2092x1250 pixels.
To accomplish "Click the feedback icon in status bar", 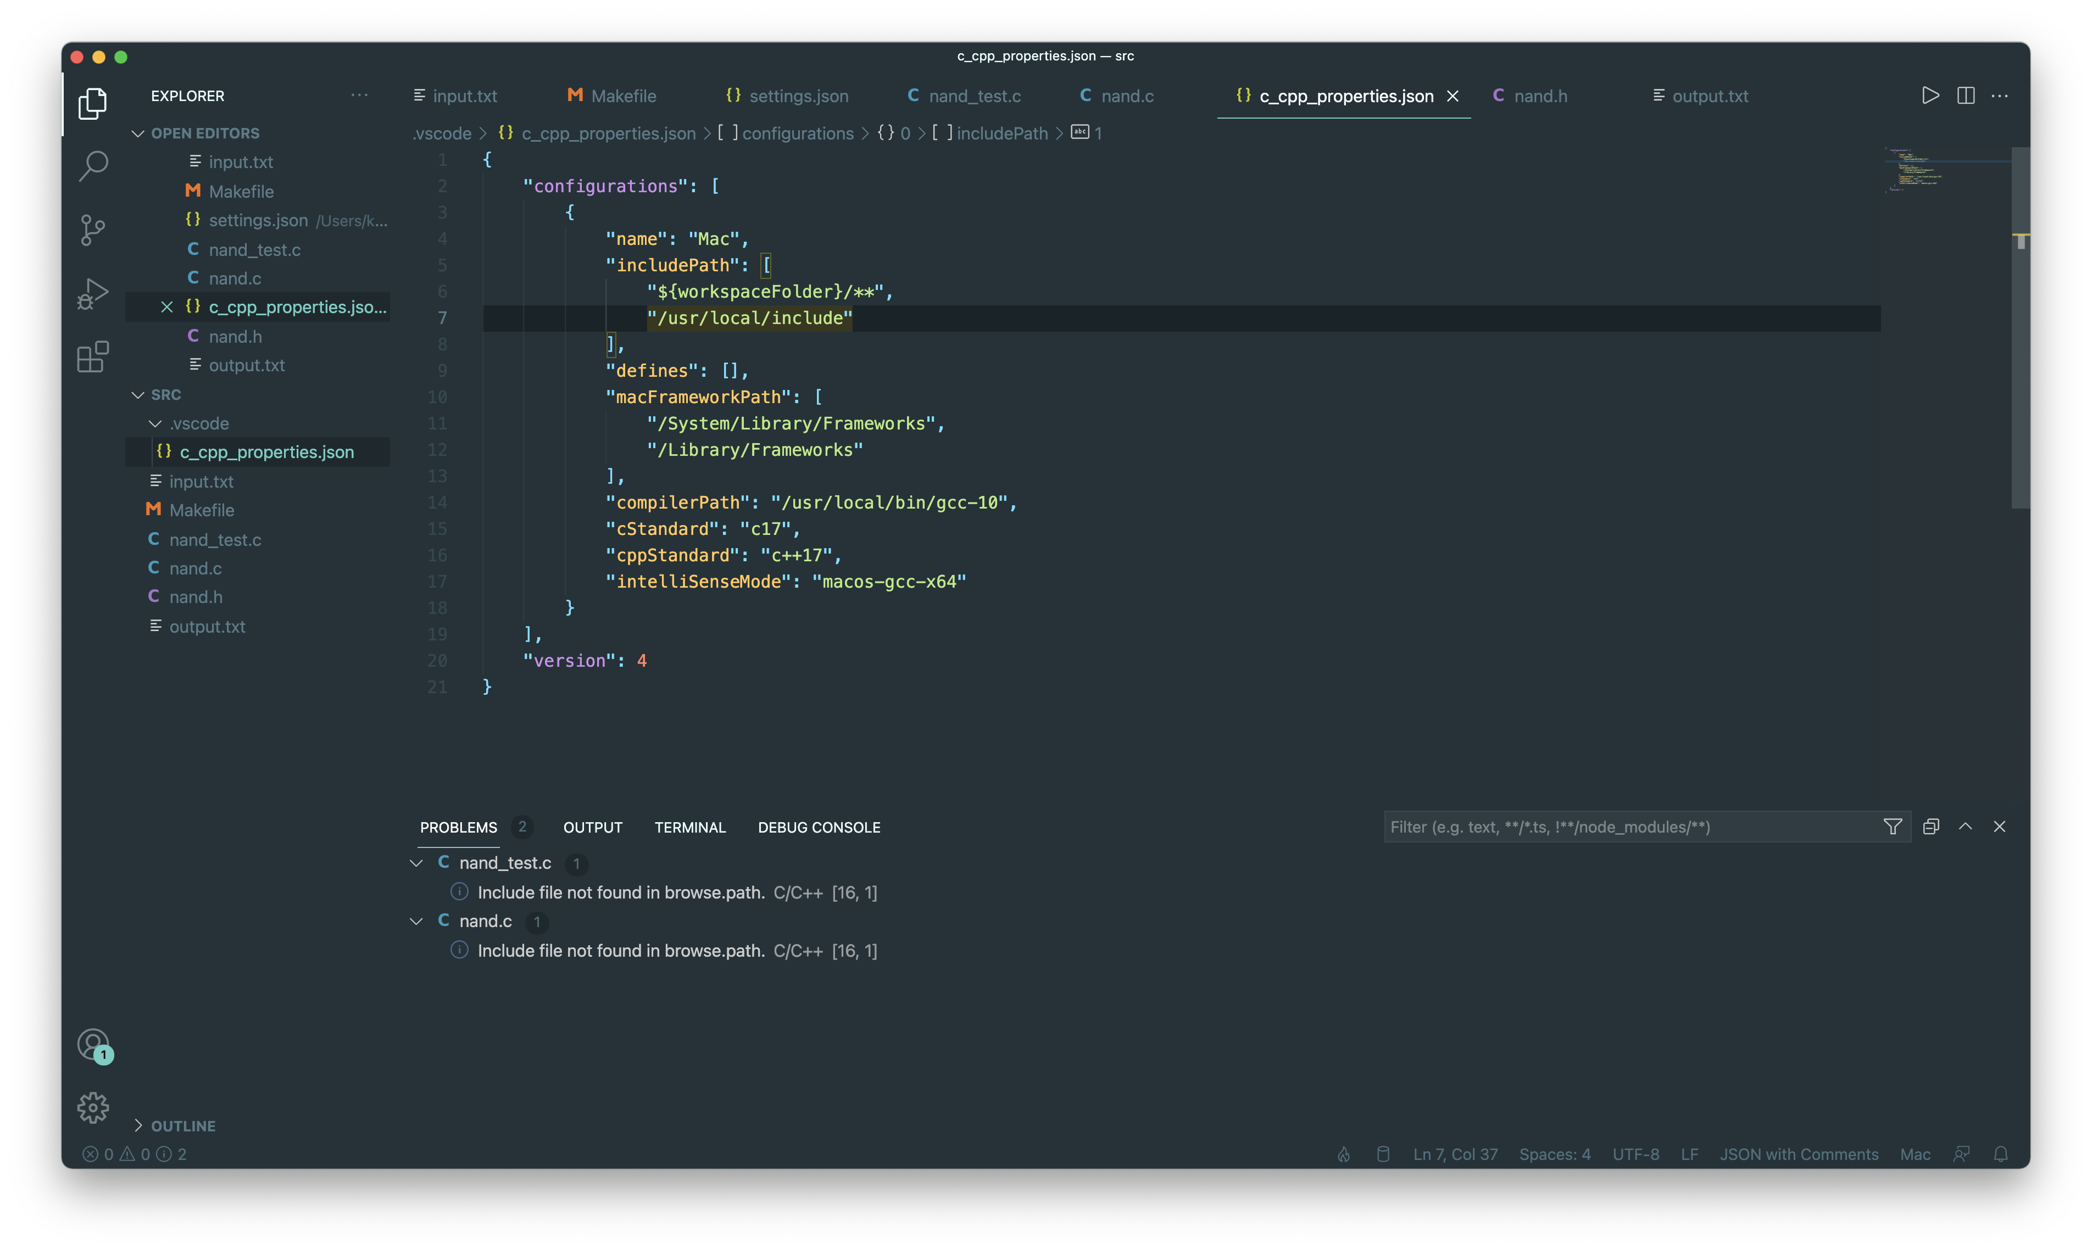I will pos(1961,1154).
